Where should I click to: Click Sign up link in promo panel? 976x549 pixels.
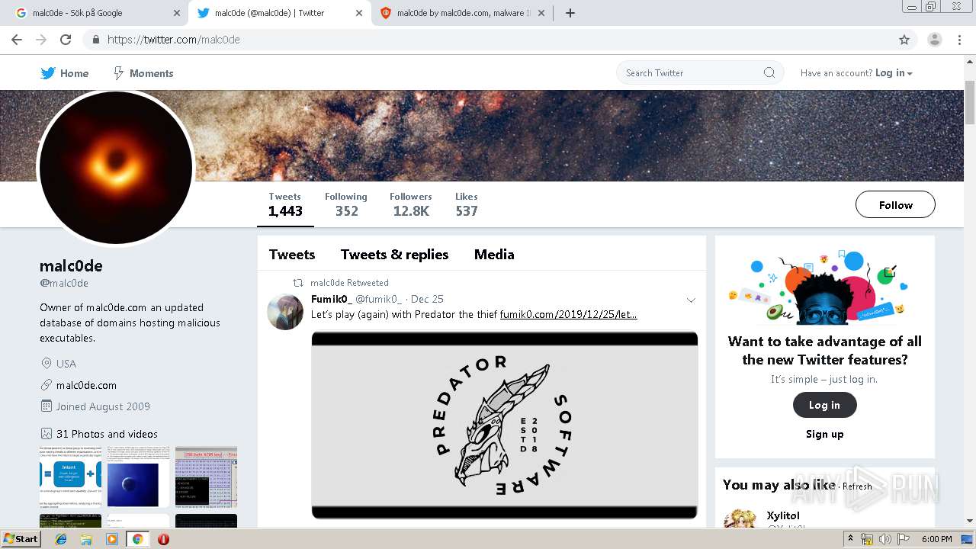(x=824, y=434)
